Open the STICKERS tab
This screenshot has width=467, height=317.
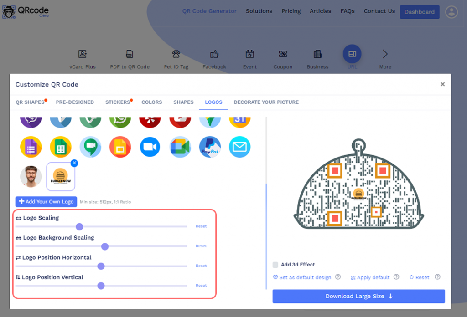click(118, 102)
